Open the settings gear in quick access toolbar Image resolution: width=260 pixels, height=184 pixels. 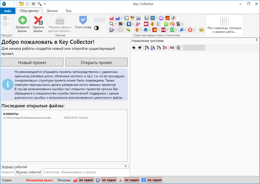pyautogui.click(x=33, y=4)
